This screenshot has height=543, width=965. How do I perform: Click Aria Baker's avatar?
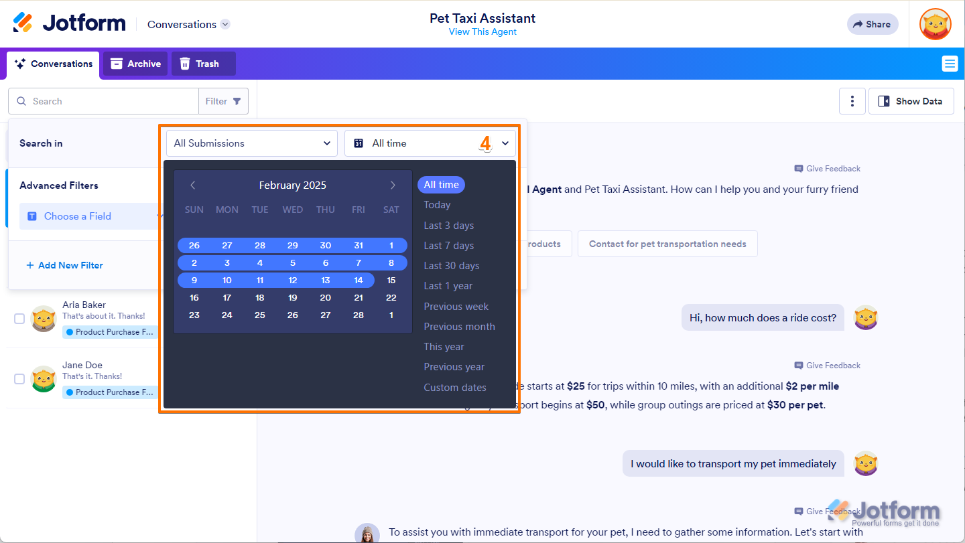point(44,319)
